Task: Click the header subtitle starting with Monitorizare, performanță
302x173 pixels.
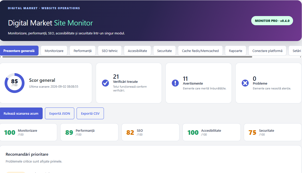Action: click(x=66, y=33)
